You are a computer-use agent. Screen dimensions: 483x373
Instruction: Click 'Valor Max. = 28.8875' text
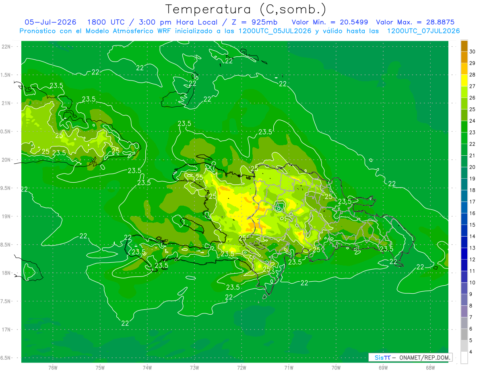pos(415,22)
